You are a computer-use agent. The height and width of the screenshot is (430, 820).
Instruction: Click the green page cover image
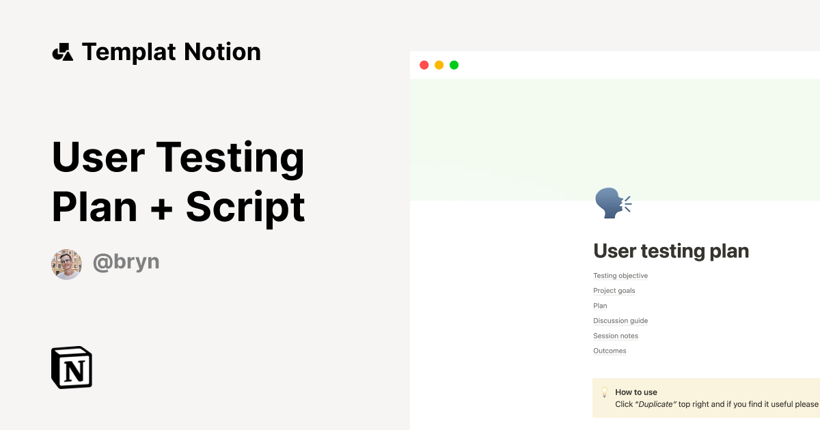pos(615,137)
